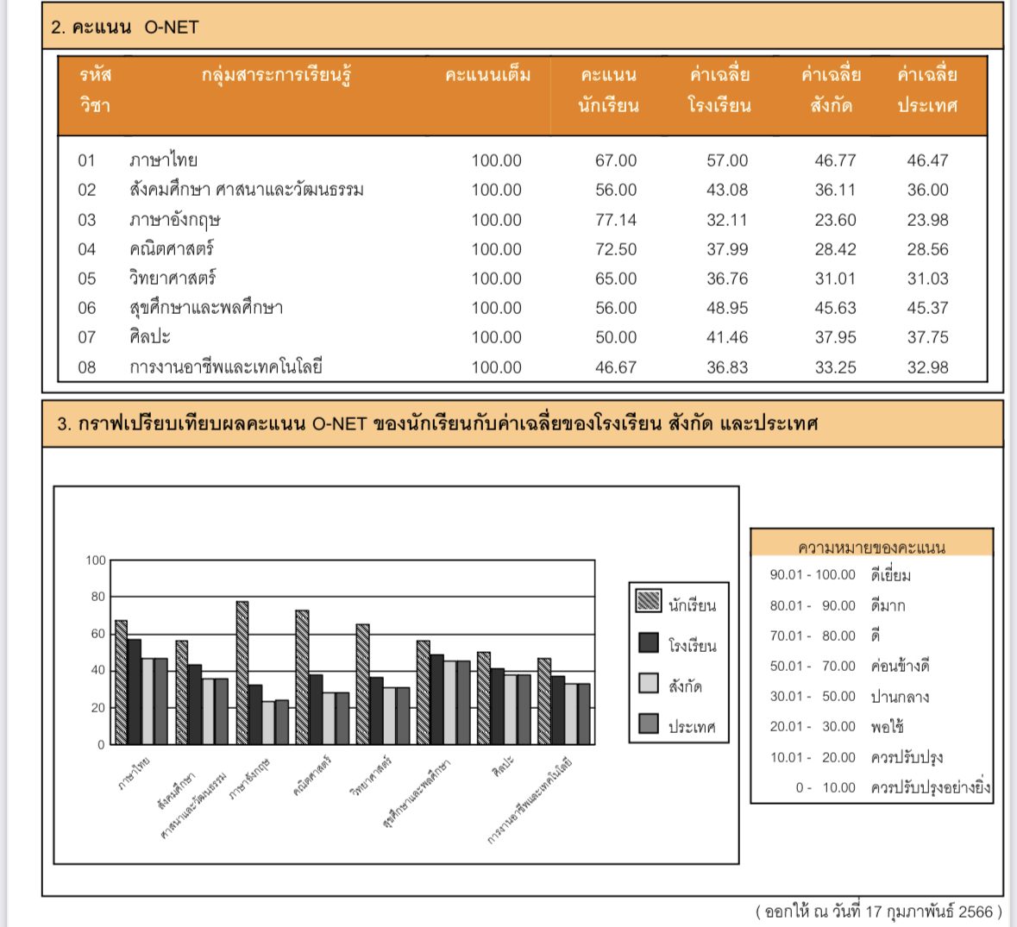The height and width of the screenshot is (927, 1017).
Task: Click the 'ค่าเฉลี่ยโรงเรียน' column header
Action: click(720, 90)
